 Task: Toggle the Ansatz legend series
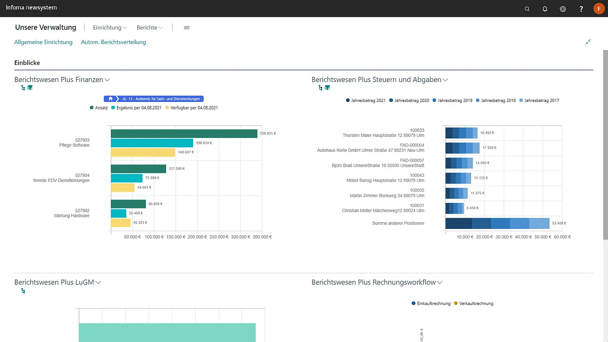[x=99, y=108]
